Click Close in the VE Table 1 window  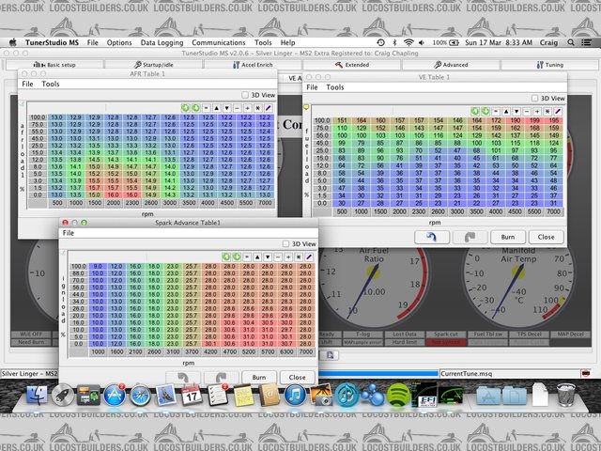[x=546, y=237]
